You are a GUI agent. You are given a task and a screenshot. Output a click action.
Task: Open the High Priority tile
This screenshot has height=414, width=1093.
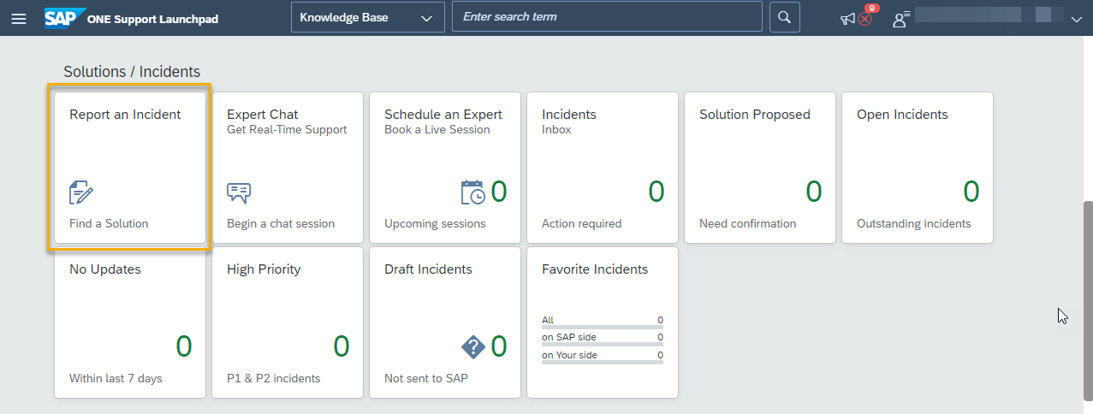[288, 322]
